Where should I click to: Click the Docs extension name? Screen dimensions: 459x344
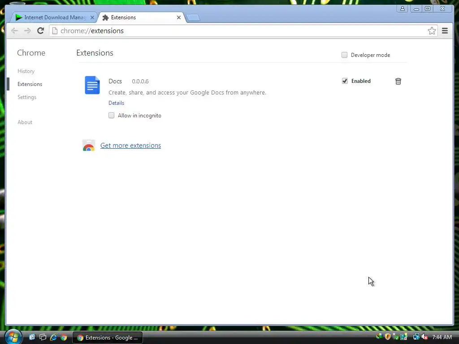pyautogui.click(x=115, y=82)
